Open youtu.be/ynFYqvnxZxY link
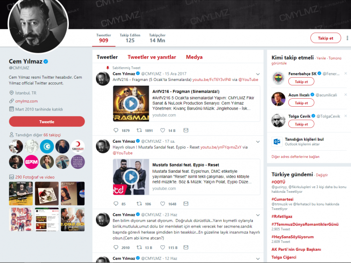Screen dimensions: 351x263 (x=221, y=147)
